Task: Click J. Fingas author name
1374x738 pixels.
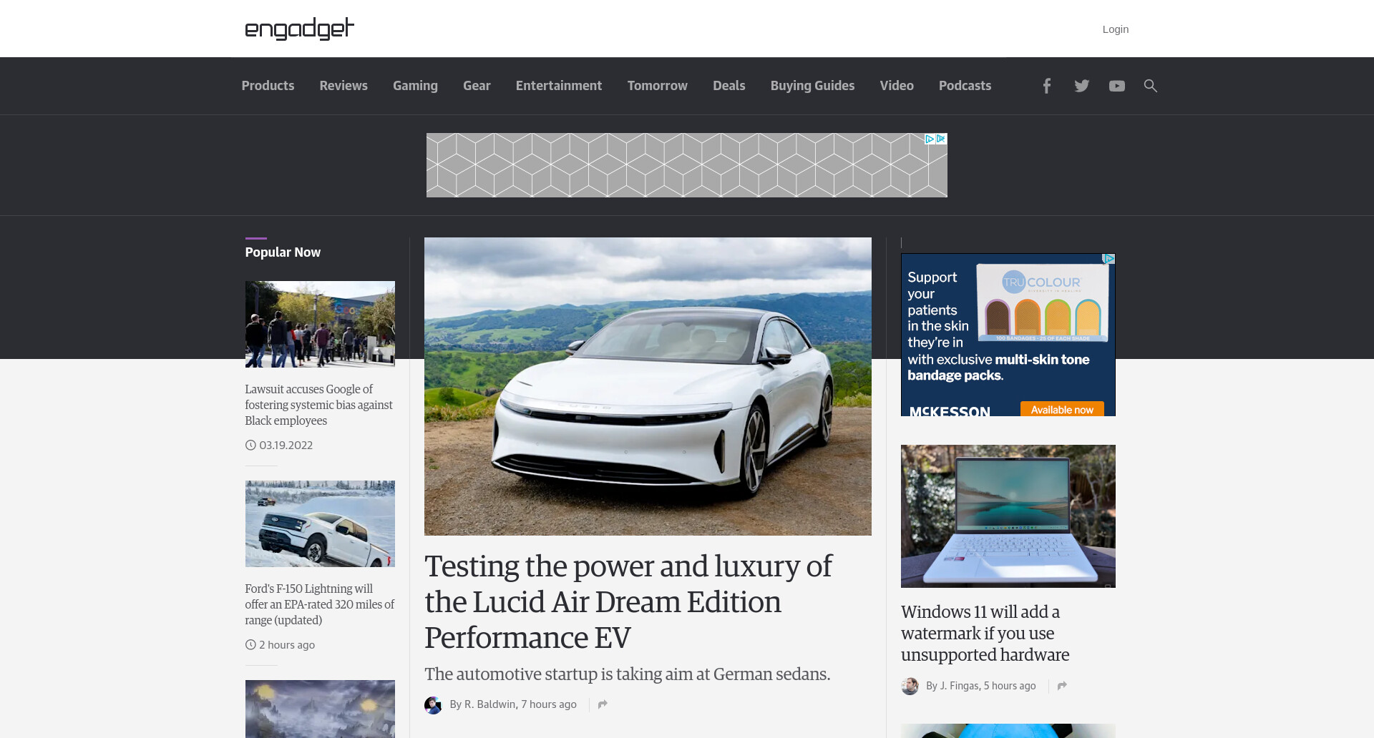Action: [x=959, y=686]
